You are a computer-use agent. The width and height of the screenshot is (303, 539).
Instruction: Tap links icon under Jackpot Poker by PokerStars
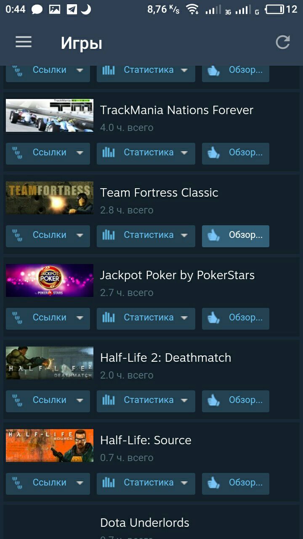(x=17, y=318)
